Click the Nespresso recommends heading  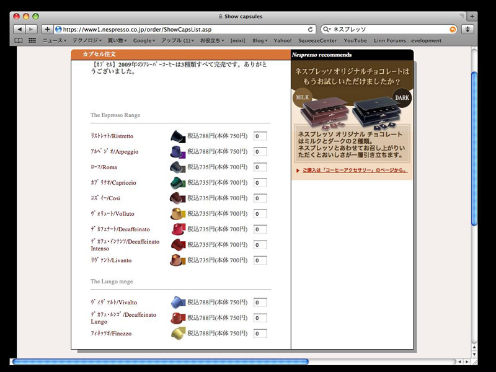(x=321, y=55)
